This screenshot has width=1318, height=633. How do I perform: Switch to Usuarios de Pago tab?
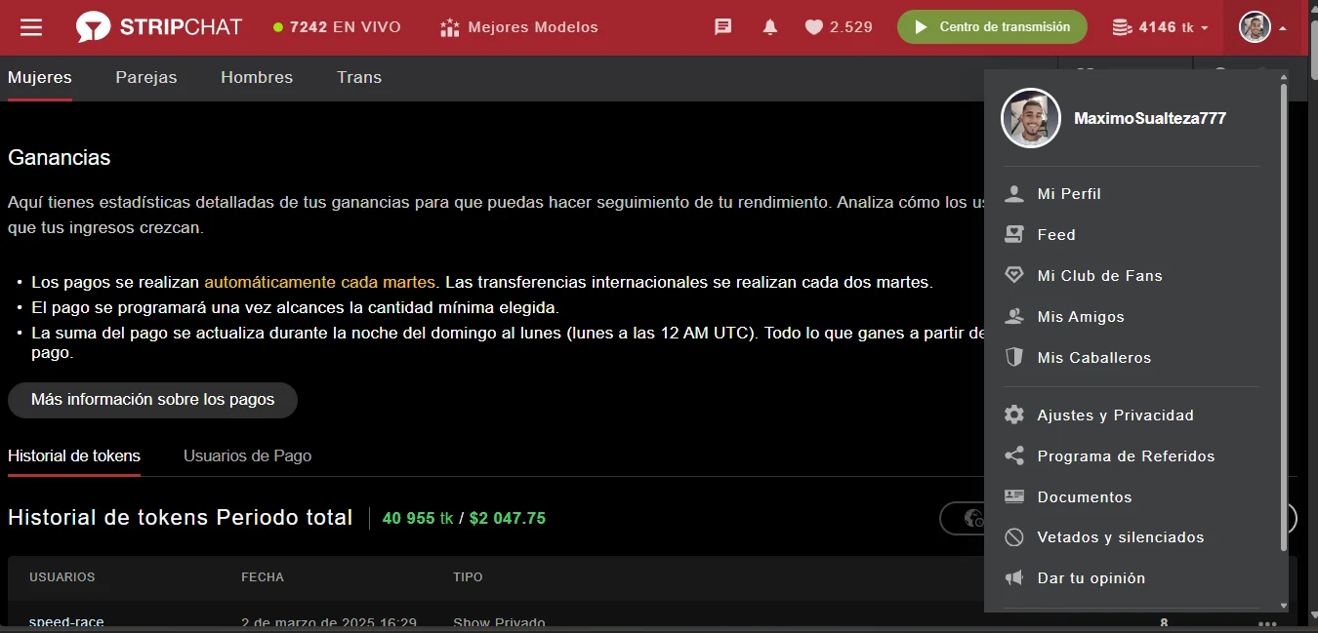pyautogui.click(x=247, y=455)
